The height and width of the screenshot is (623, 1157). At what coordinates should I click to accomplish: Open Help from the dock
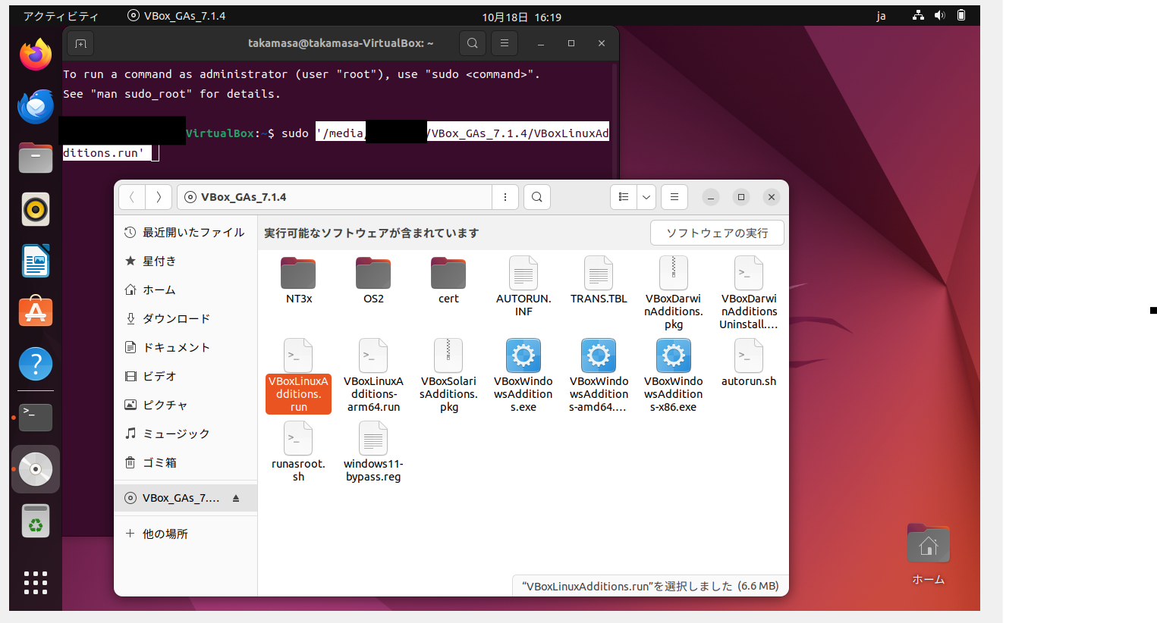click(x=36, y=364)
